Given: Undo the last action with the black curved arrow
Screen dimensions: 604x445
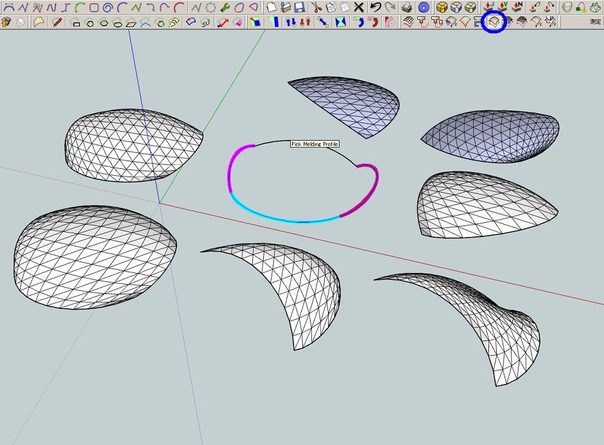Looking at the screenshot, I should pyautogui.click(x=375, y=7).
